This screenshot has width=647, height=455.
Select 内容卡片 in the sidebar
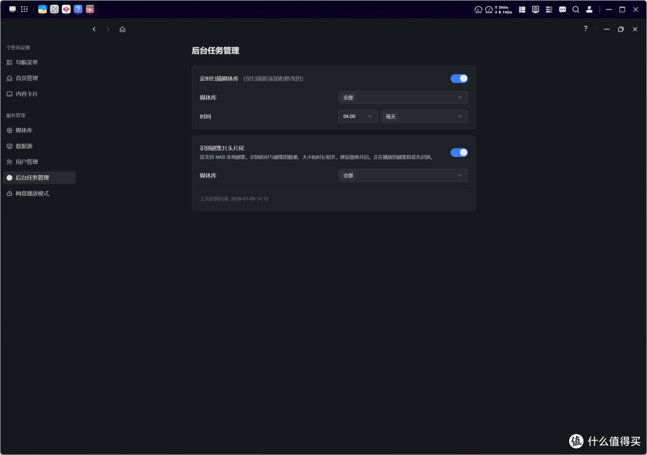pos(39,94)
